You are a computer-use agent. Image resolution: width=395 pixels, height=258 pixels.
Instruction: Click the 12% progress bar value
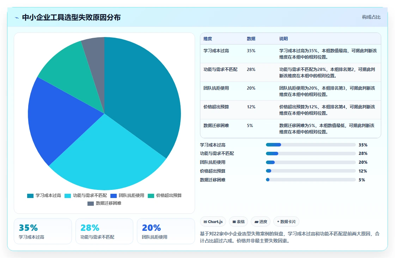(363, 171)
